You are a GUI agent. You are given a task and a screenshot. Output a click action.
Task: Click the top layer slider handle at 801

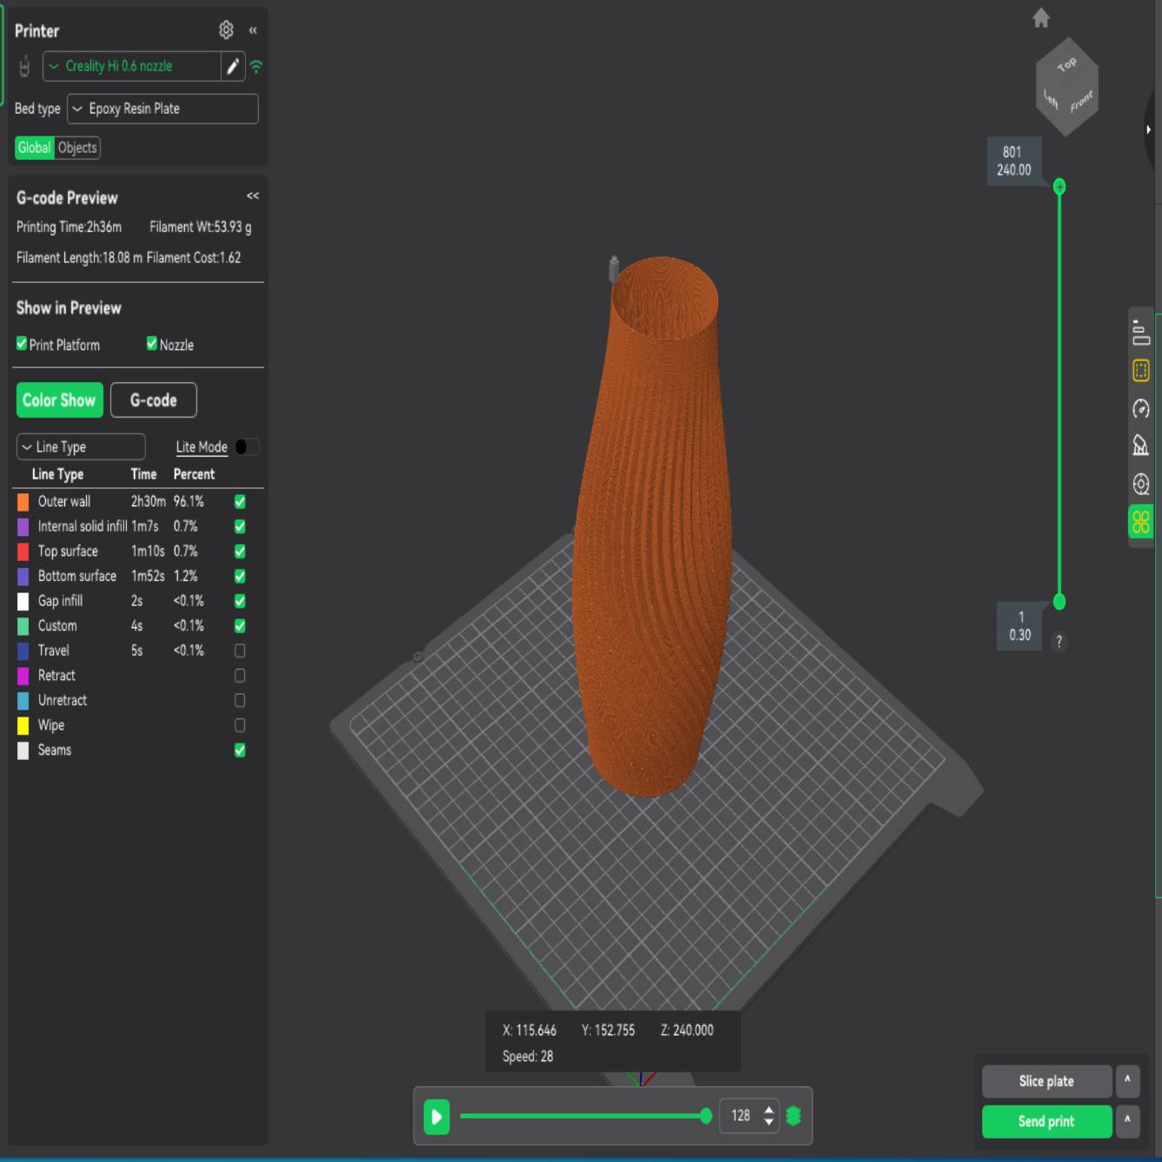click(1060, 187)
